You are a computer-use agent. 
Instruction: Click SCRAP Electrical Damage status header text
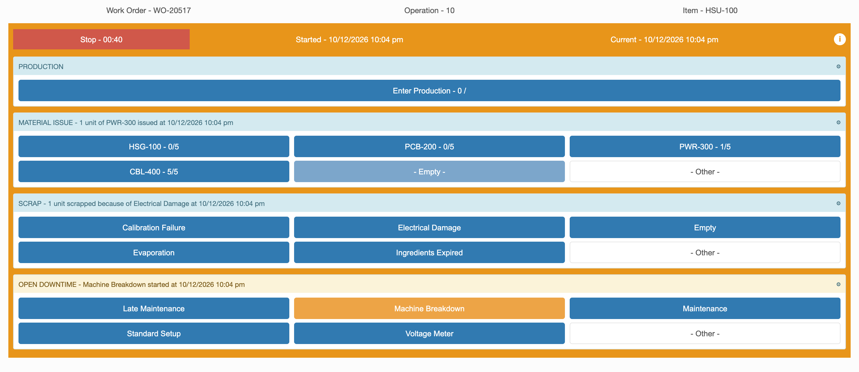[141, 203]
